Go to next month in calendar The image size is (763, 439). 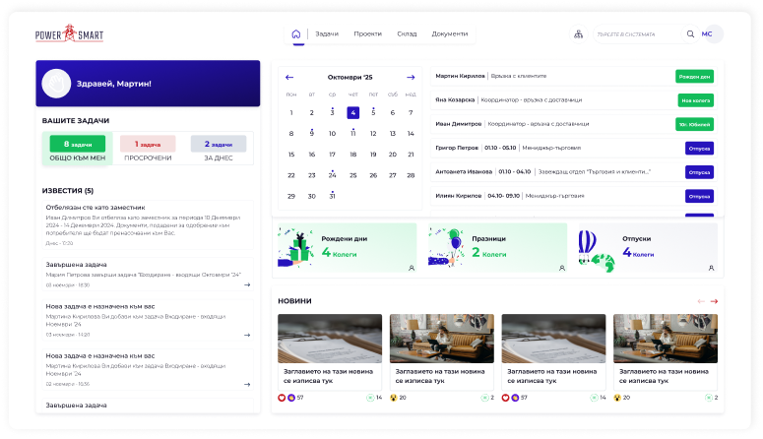[x=411, y=78]
